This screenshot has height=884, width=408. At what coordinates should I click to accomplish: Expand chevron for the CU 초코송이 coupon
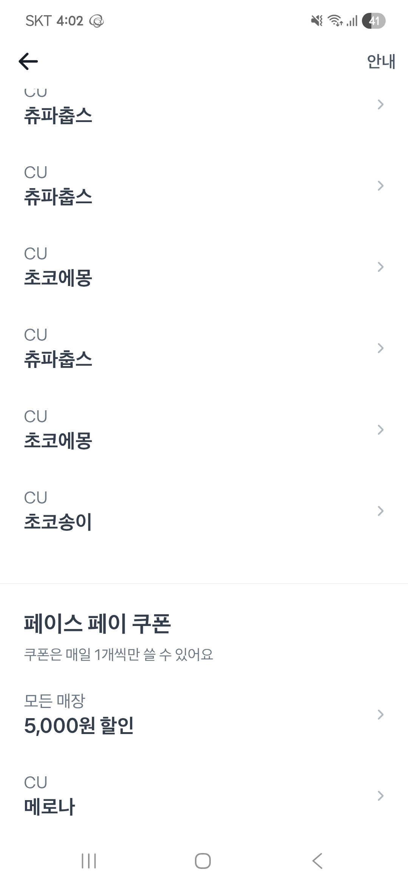click(380, 511)
